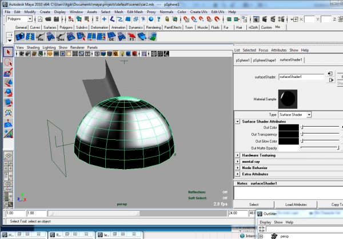The width and height of the screenshot is (343, 239).
Task: Click the Out Color black swatch
Action: click(x=289, y=128)
